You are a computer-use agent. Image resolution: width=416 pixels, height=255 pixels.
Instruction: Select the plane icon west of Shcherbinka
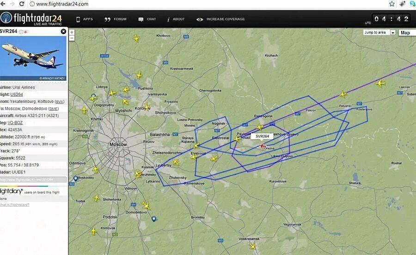[97, 197]
